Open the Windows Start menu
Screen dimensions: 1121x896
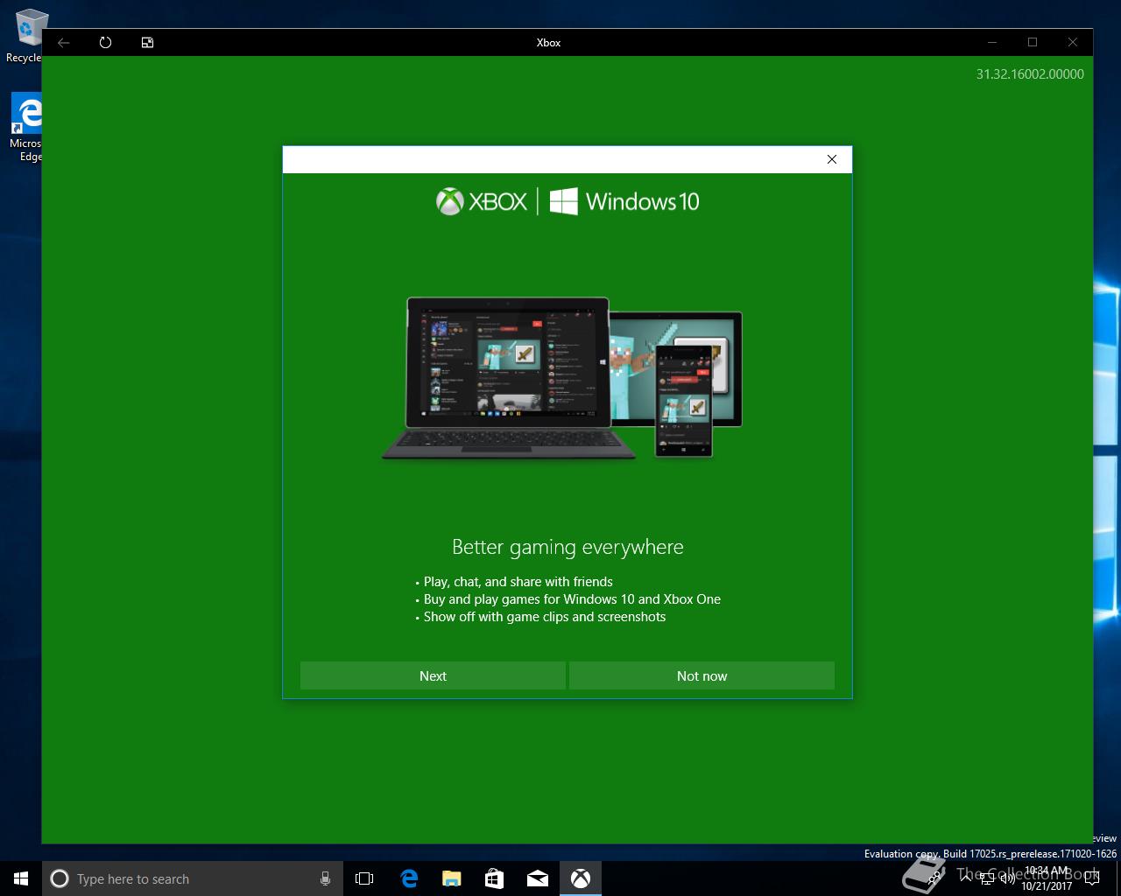[21, 878]
